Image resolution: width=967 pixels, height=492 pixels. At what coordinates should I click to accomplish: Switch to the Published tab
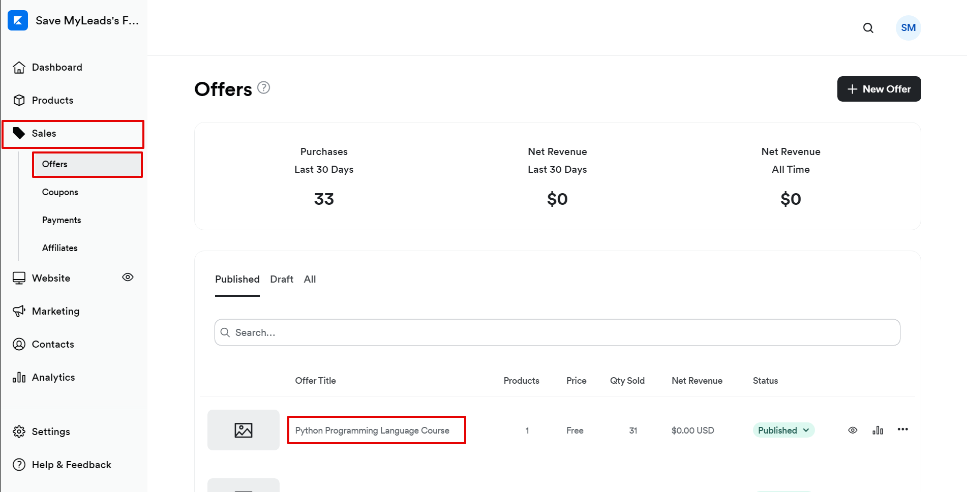point(237,279)
